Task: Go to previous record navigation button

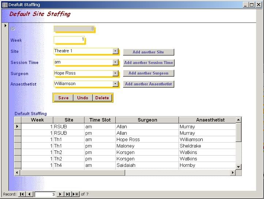Action: [30, 194]
